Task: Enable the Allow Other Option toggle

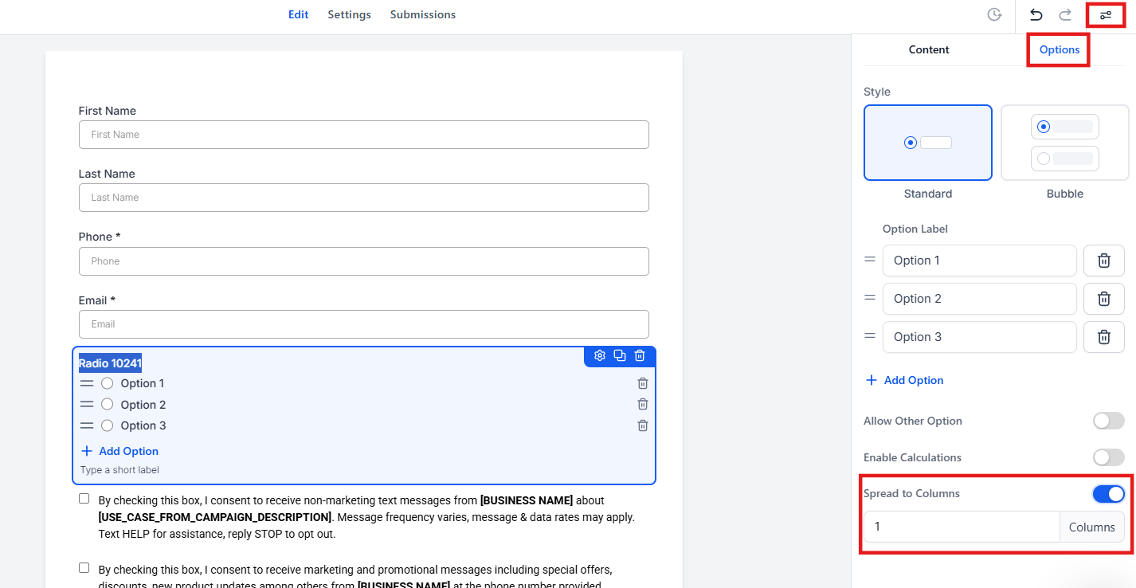Action: [x=1108, y=421]
